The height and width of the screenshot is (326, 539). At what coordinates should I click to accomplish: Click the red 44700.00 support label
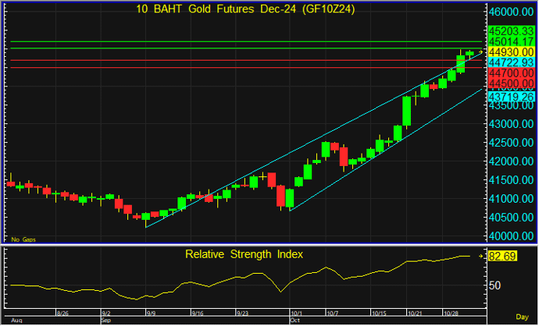pyautogui.click(x=510, y=73)
